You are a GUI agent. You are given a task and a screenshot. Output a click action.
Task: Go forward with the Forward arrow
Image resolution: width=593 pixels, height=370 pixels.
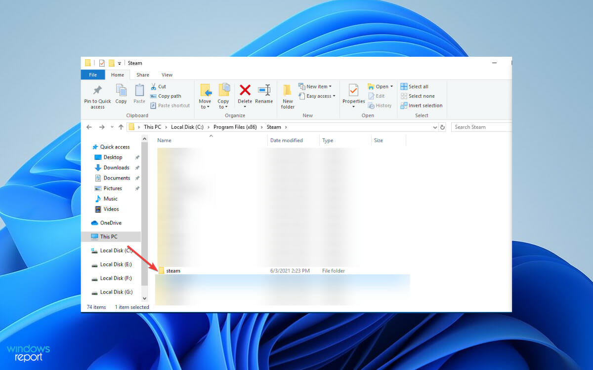pyautogui.click(x=102, y=127)
